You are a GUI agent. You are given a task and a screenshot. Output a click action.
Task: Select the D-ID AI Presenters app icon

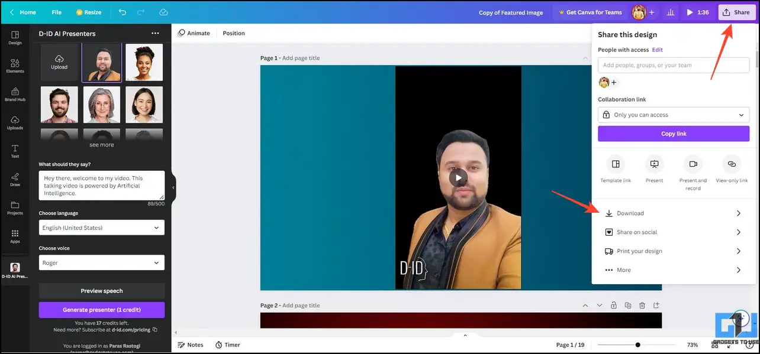point(15,271)
